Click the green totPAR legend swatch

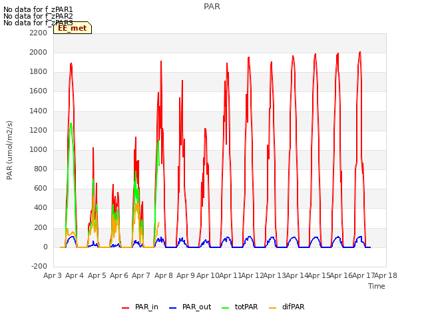pyautogui.click(x=225, y=308)
